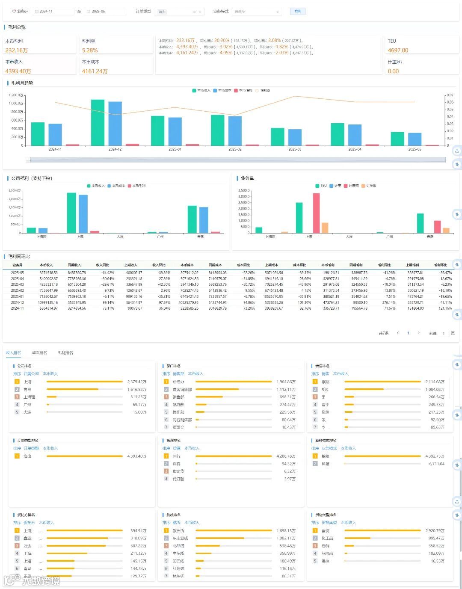462x589 pixels.
Task: Click the 前往 page jump input box
Action: (x=444, y=333)
